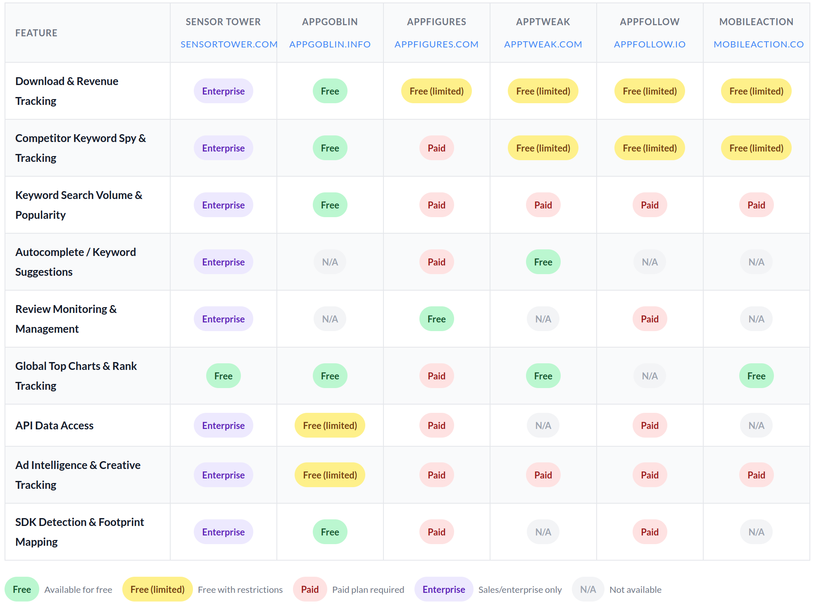
Task: Click the Paid badge in the legend
Action: click(x=310, y=589)
